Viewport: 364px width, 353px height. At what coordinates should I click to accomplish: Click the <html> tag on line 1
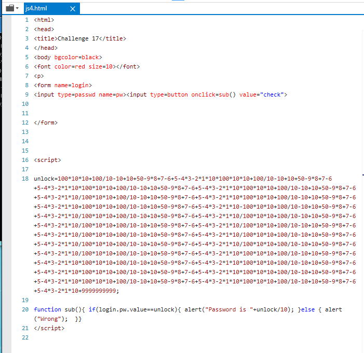44,20
